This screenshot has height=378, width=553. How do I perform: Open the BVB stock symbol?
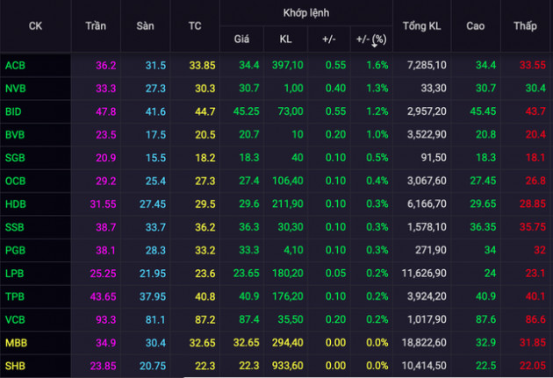(x=15, y=134)
